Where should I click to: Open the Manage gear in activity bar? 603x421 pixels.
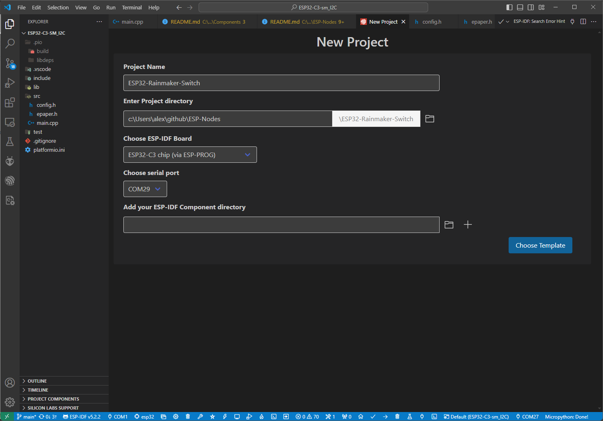[10, 402]
